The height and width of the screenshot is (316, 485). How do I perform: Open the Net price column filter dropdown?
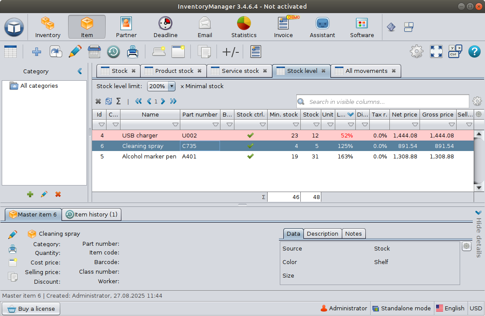point(415,124)
